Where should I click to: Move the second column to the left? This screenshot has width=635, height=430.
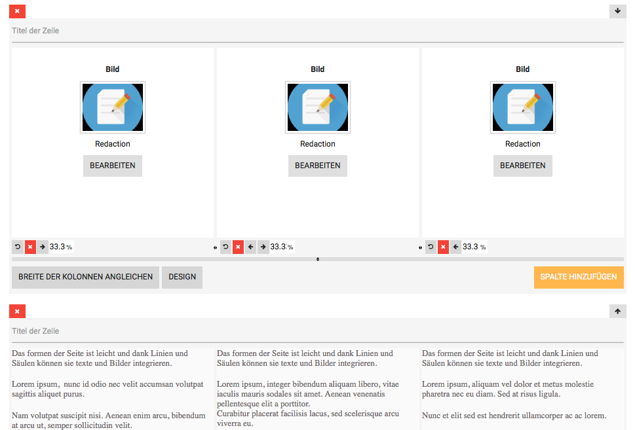(x=250, y=247)
